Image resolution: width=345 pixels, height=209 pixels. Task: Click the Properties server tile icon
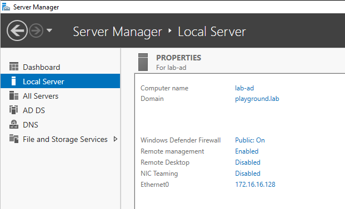[x=143, y=62]
